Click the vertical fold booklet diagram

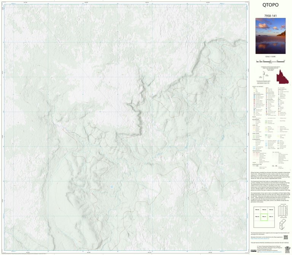click(282, 224)
